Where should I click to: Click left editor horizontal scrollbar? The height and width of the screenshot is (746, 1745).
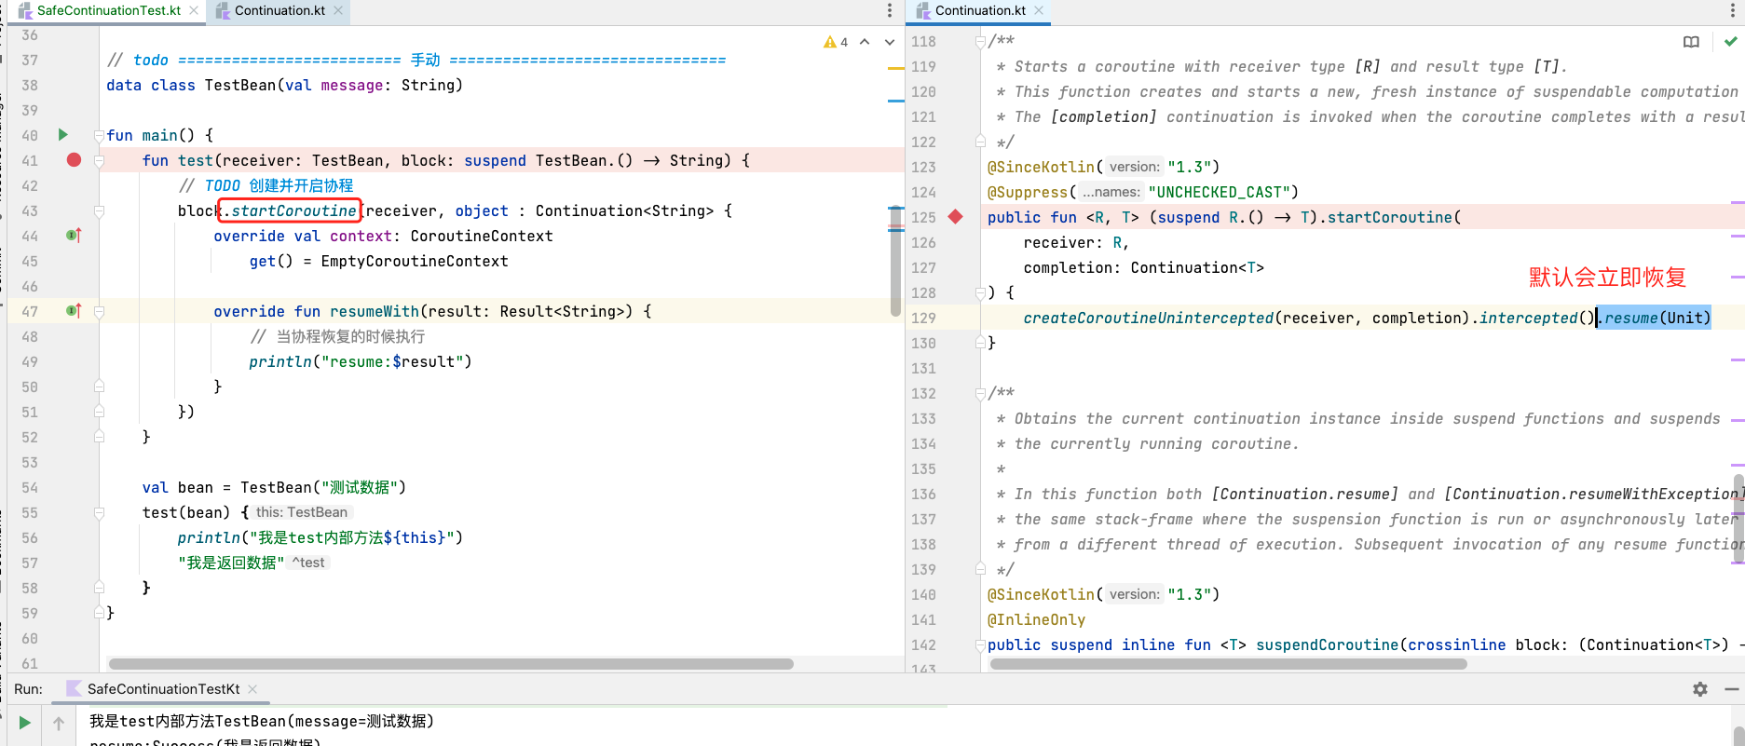[451, 664]
